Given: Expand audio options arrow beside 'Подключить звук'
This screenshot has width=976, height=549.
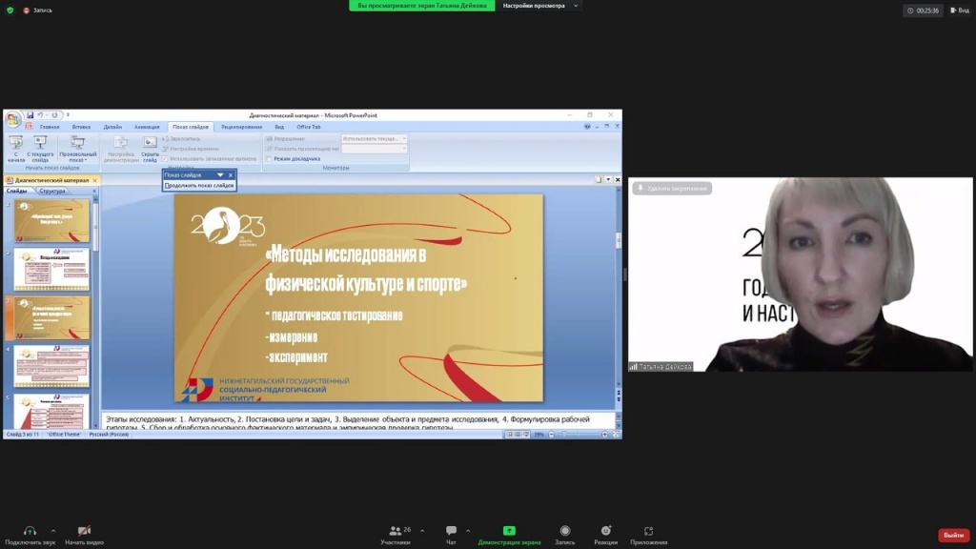Looking at the screenshot, I should 52,531.
